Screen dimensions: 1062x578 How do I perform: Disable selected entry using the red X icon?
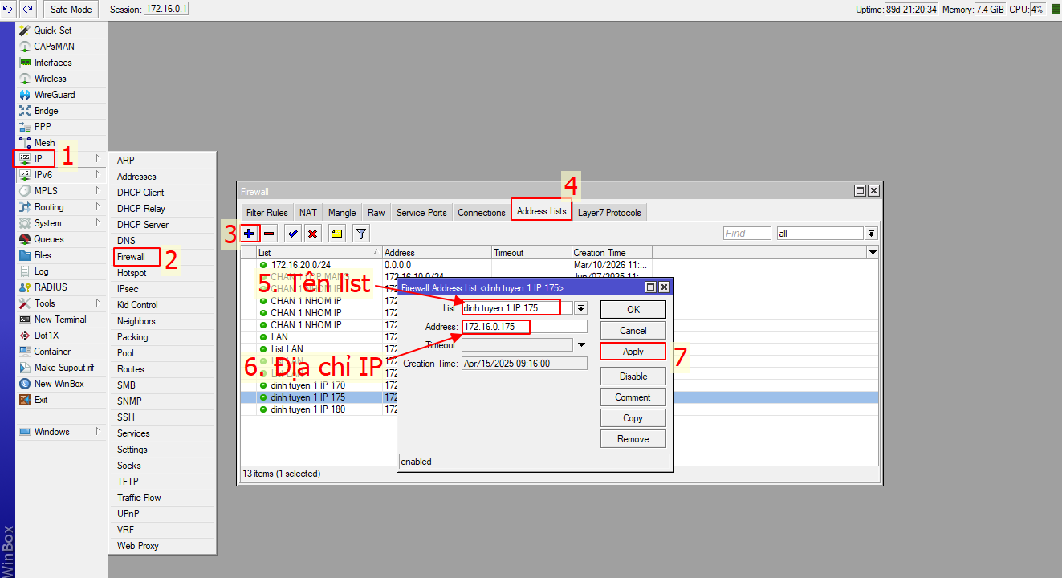pyautogui.click(x=314, y=233)
